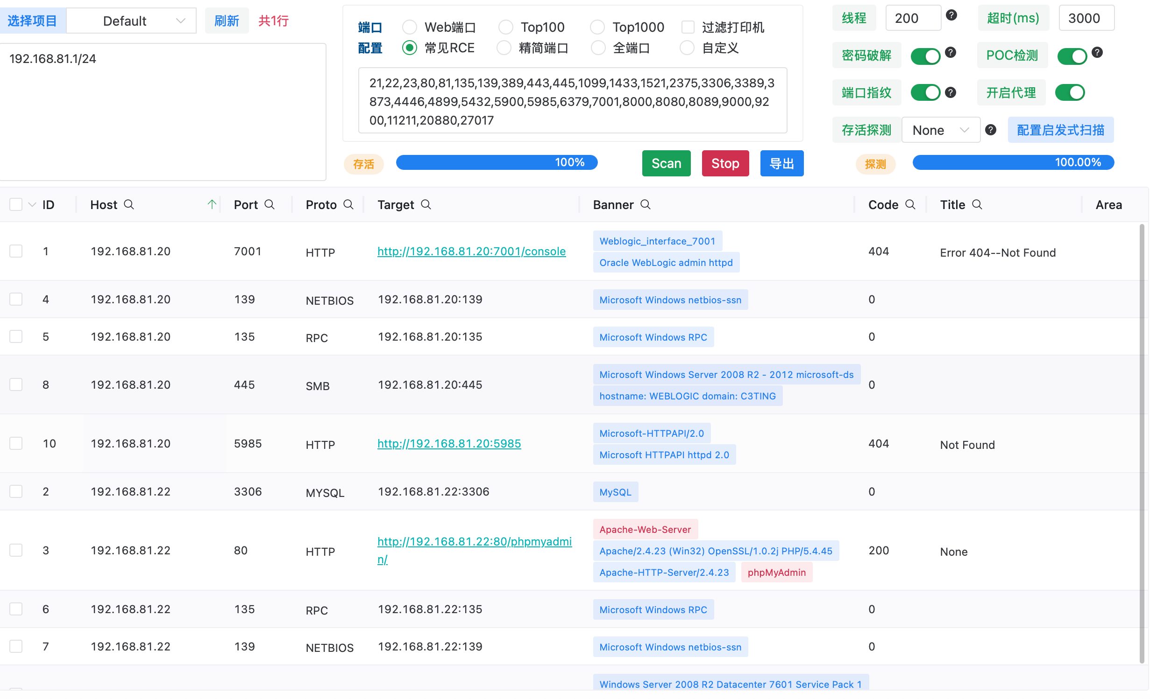Click the Code column search icon

pos(910,205)
